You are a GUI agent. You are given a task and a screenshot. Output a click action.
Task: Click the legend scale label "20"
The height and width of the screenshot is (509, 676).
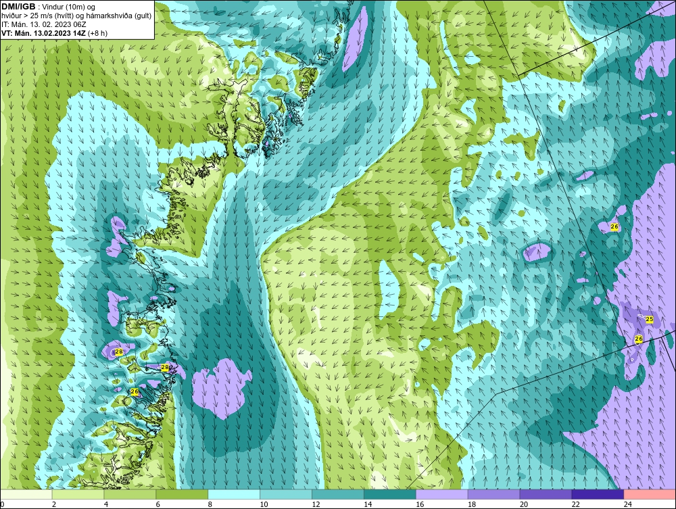[524, 504]
